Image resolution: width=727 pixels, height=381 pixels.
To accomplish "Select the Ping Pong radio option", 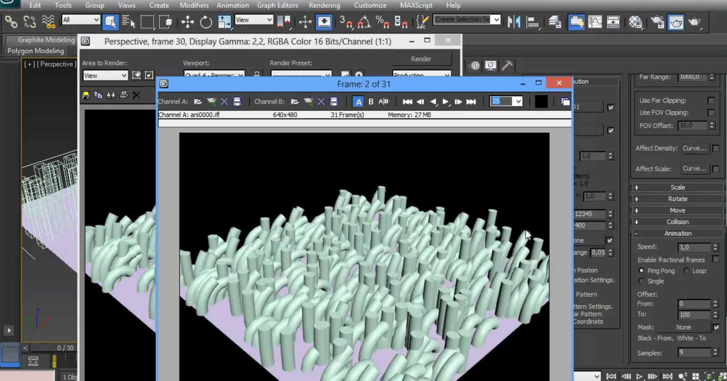I will [641, 271].
